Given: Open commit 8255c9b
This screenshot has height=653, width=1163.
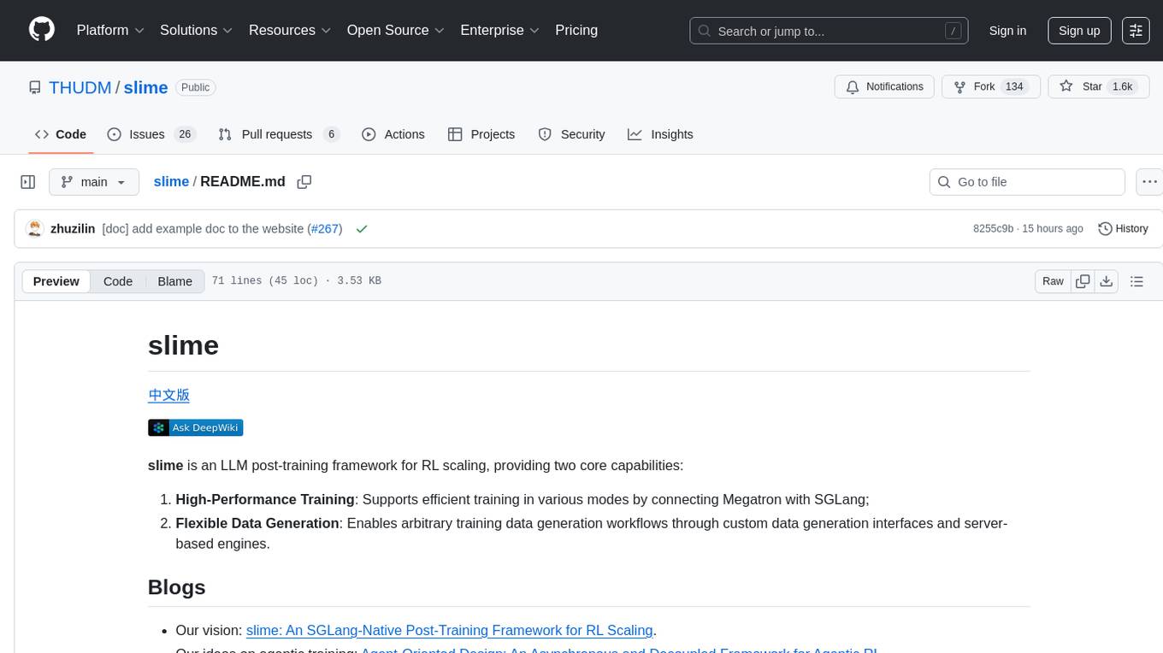Looking at the screenshot, I should pos(993,229).
